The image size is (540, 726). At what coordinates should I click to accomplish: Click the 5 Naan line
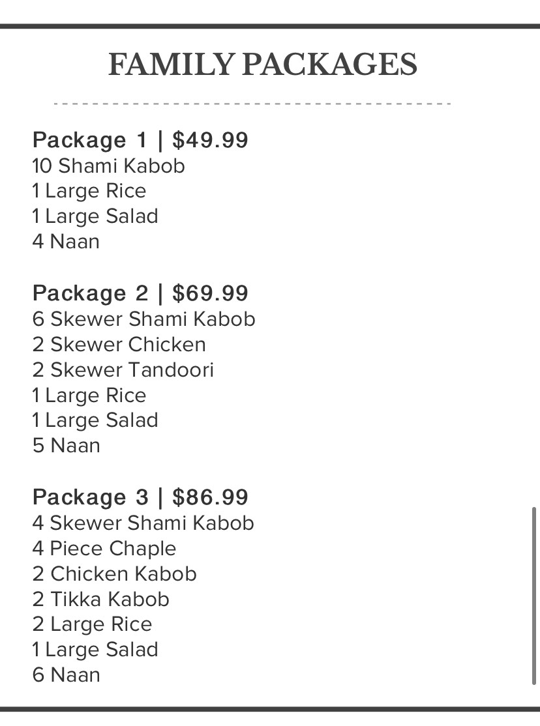coord(66,446)
